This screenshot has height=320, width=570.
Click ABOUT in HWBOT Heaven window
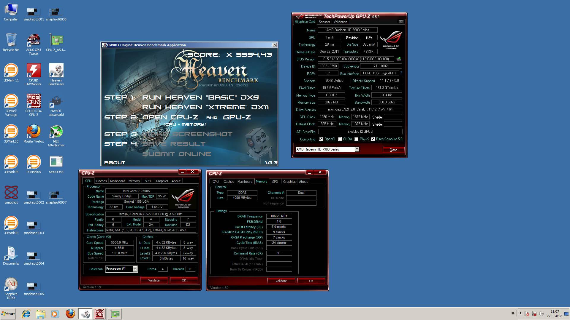pyautogui.click(x=115, y=163)
